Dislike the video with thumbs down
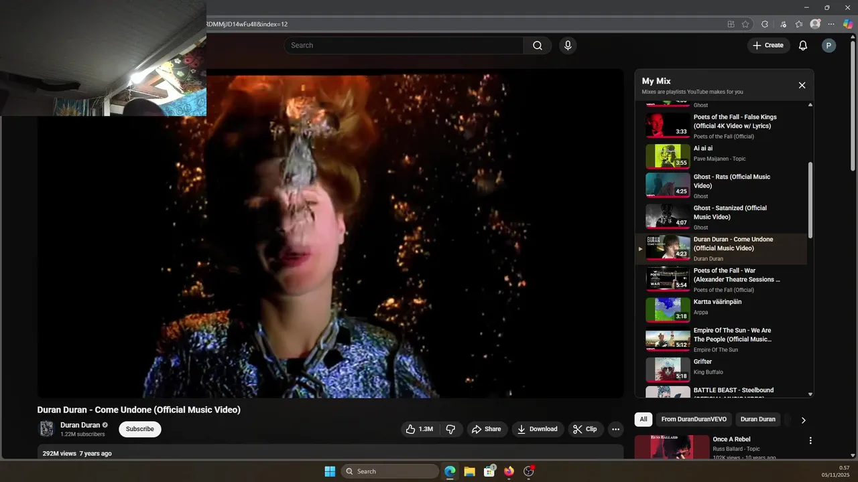 pyautogui.click(x=450, y=429)
